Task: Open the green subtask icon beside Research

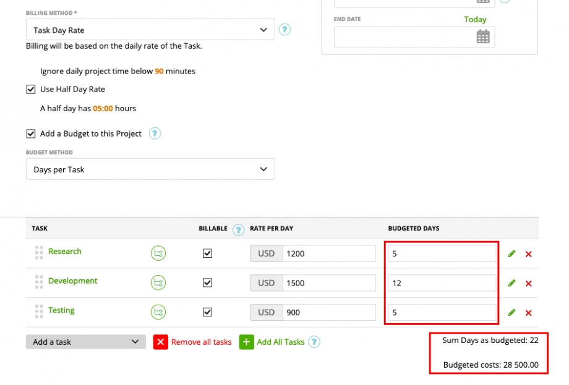Action: (158, 253)
